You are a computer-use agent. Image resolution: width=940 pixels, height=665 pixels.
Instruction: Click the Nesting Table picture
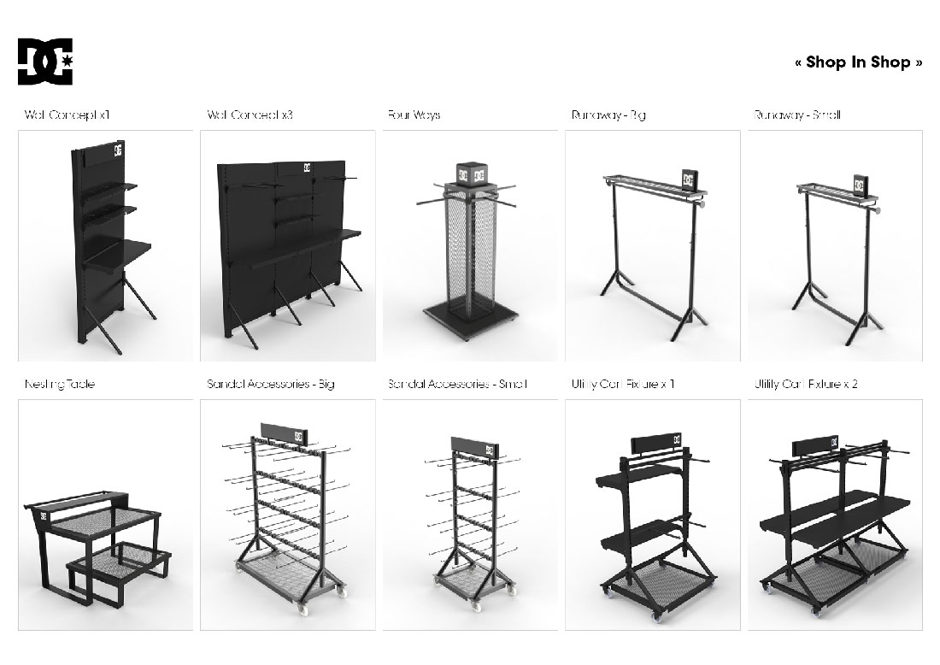(x=105, y=515)
